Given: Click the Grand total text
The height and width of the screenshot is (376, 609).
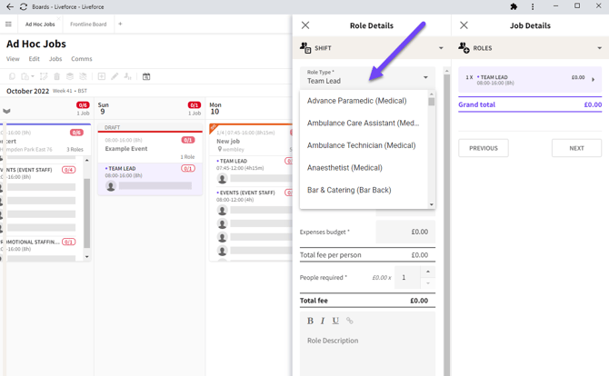Looking at the screenshot, I should 476,104.
